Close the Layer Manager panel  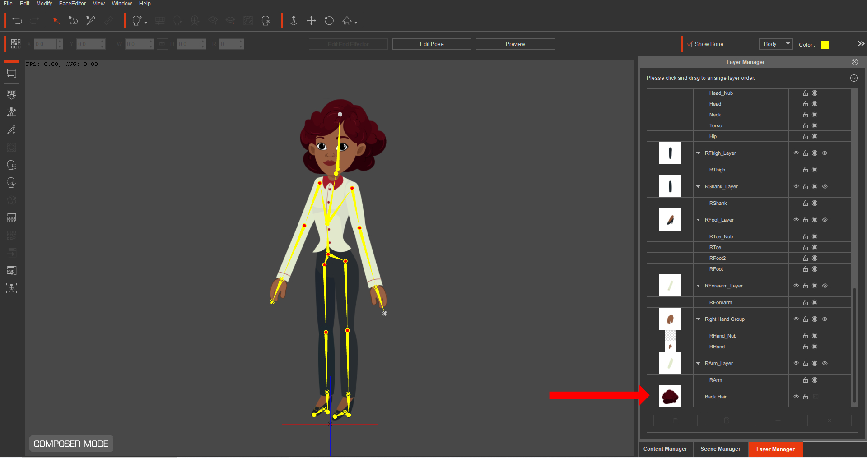tap(855, 62)
